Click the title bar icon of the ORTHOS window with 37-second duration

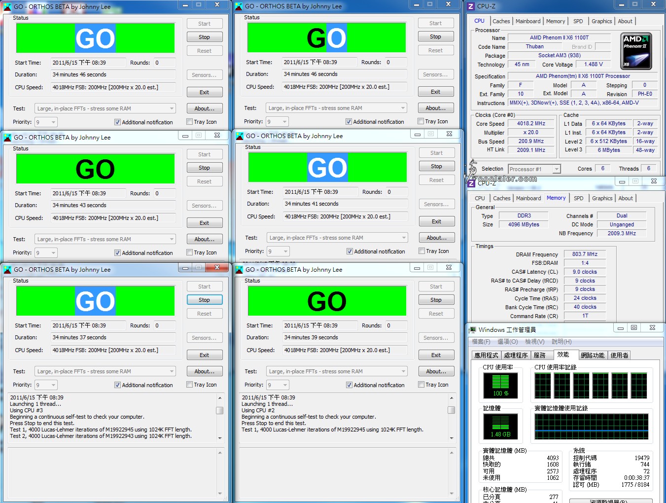(x=7, y=269)
